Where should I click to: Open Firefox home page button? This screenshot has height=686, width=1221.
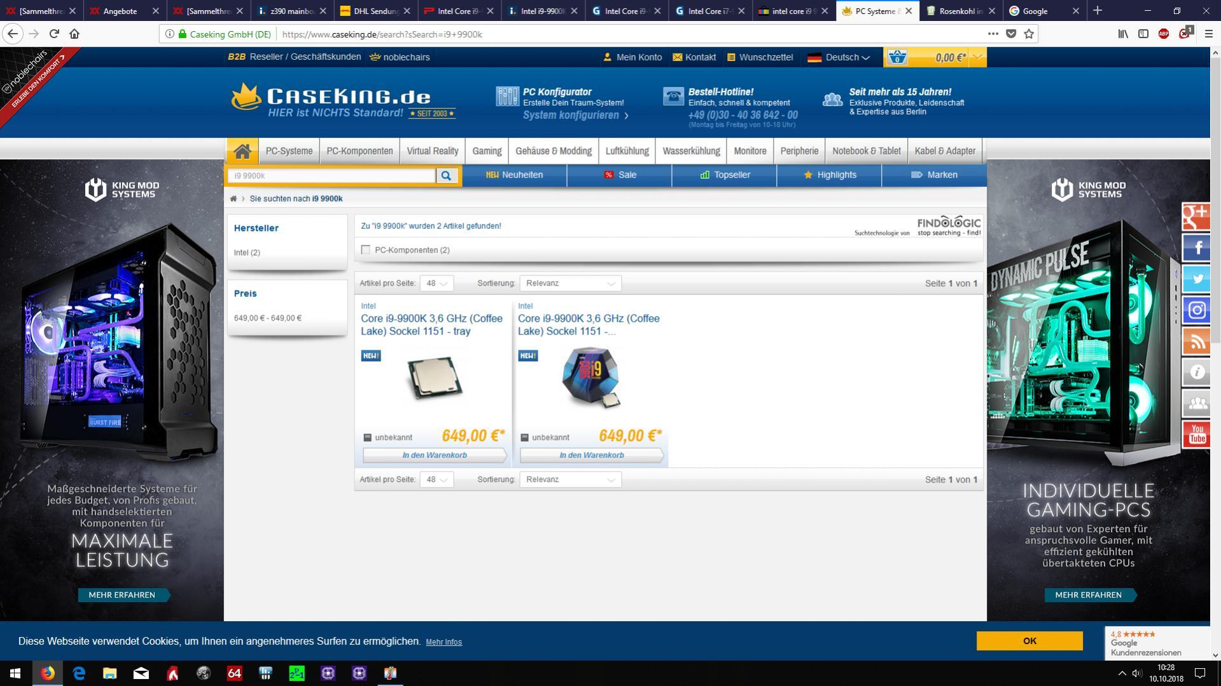(x=74, y=34)
